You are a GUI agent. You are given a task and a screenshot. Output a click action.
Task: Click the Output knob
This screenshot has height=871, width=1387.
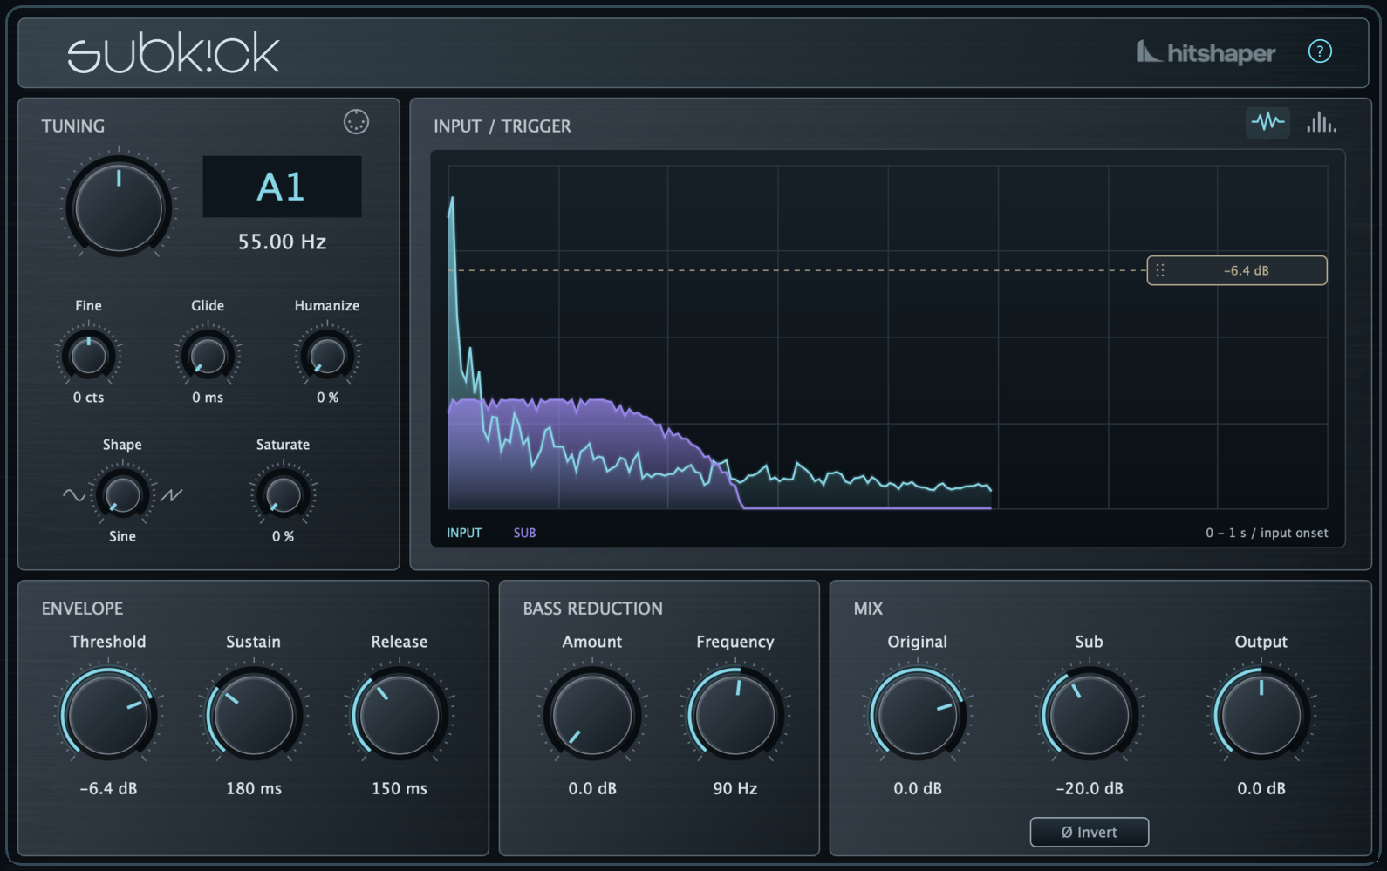pos(1261,714)
